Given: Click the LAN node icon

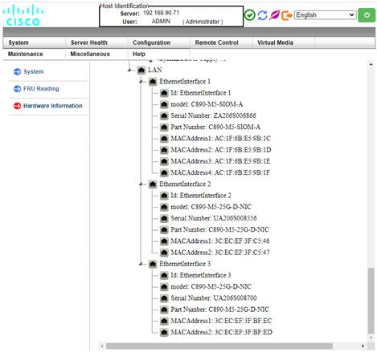Looking at the screenshot, I should 141,70.
